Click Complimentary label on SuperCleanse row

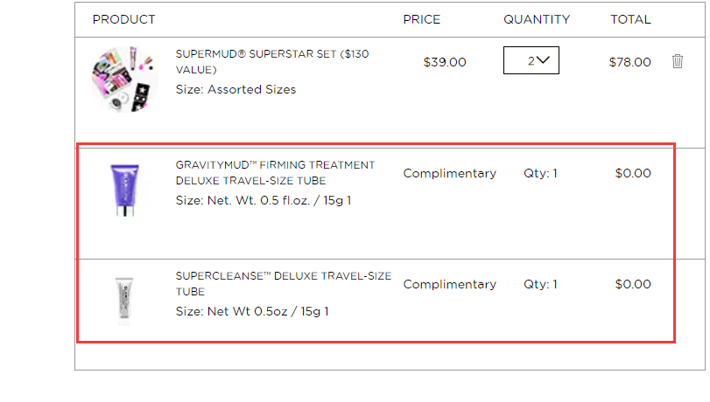tap(450, 284)
